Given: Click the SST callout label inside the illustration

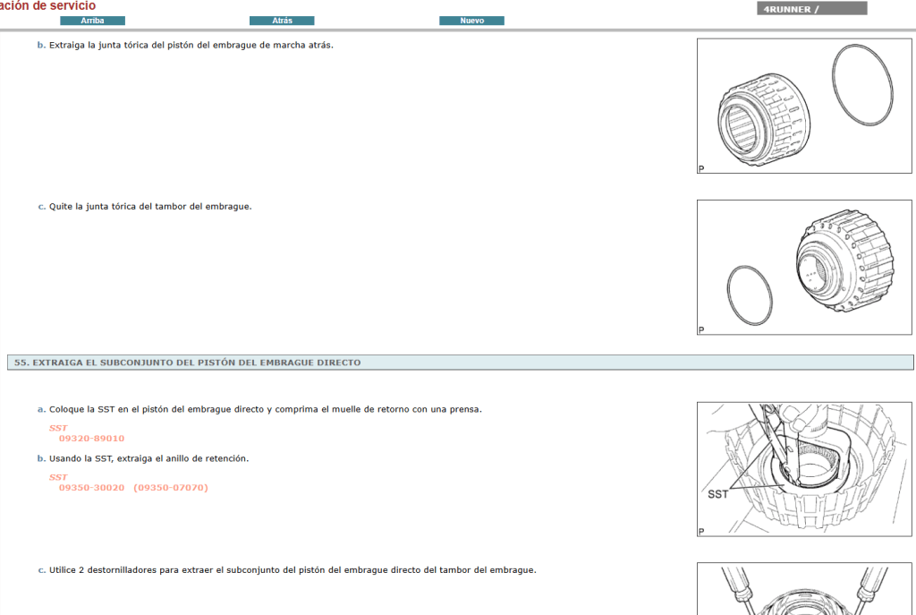Looking at the screenshot, I should pos(717,495).
